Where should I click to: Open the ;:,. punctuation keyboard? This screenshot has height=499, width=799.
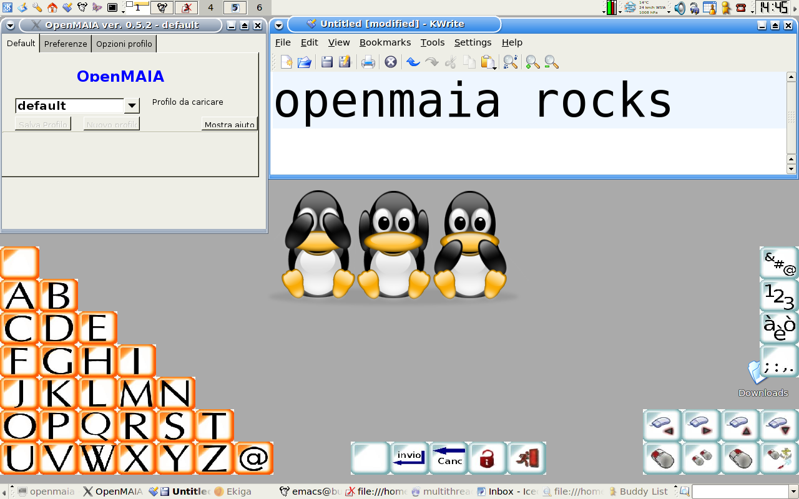(x=780, y=361)
